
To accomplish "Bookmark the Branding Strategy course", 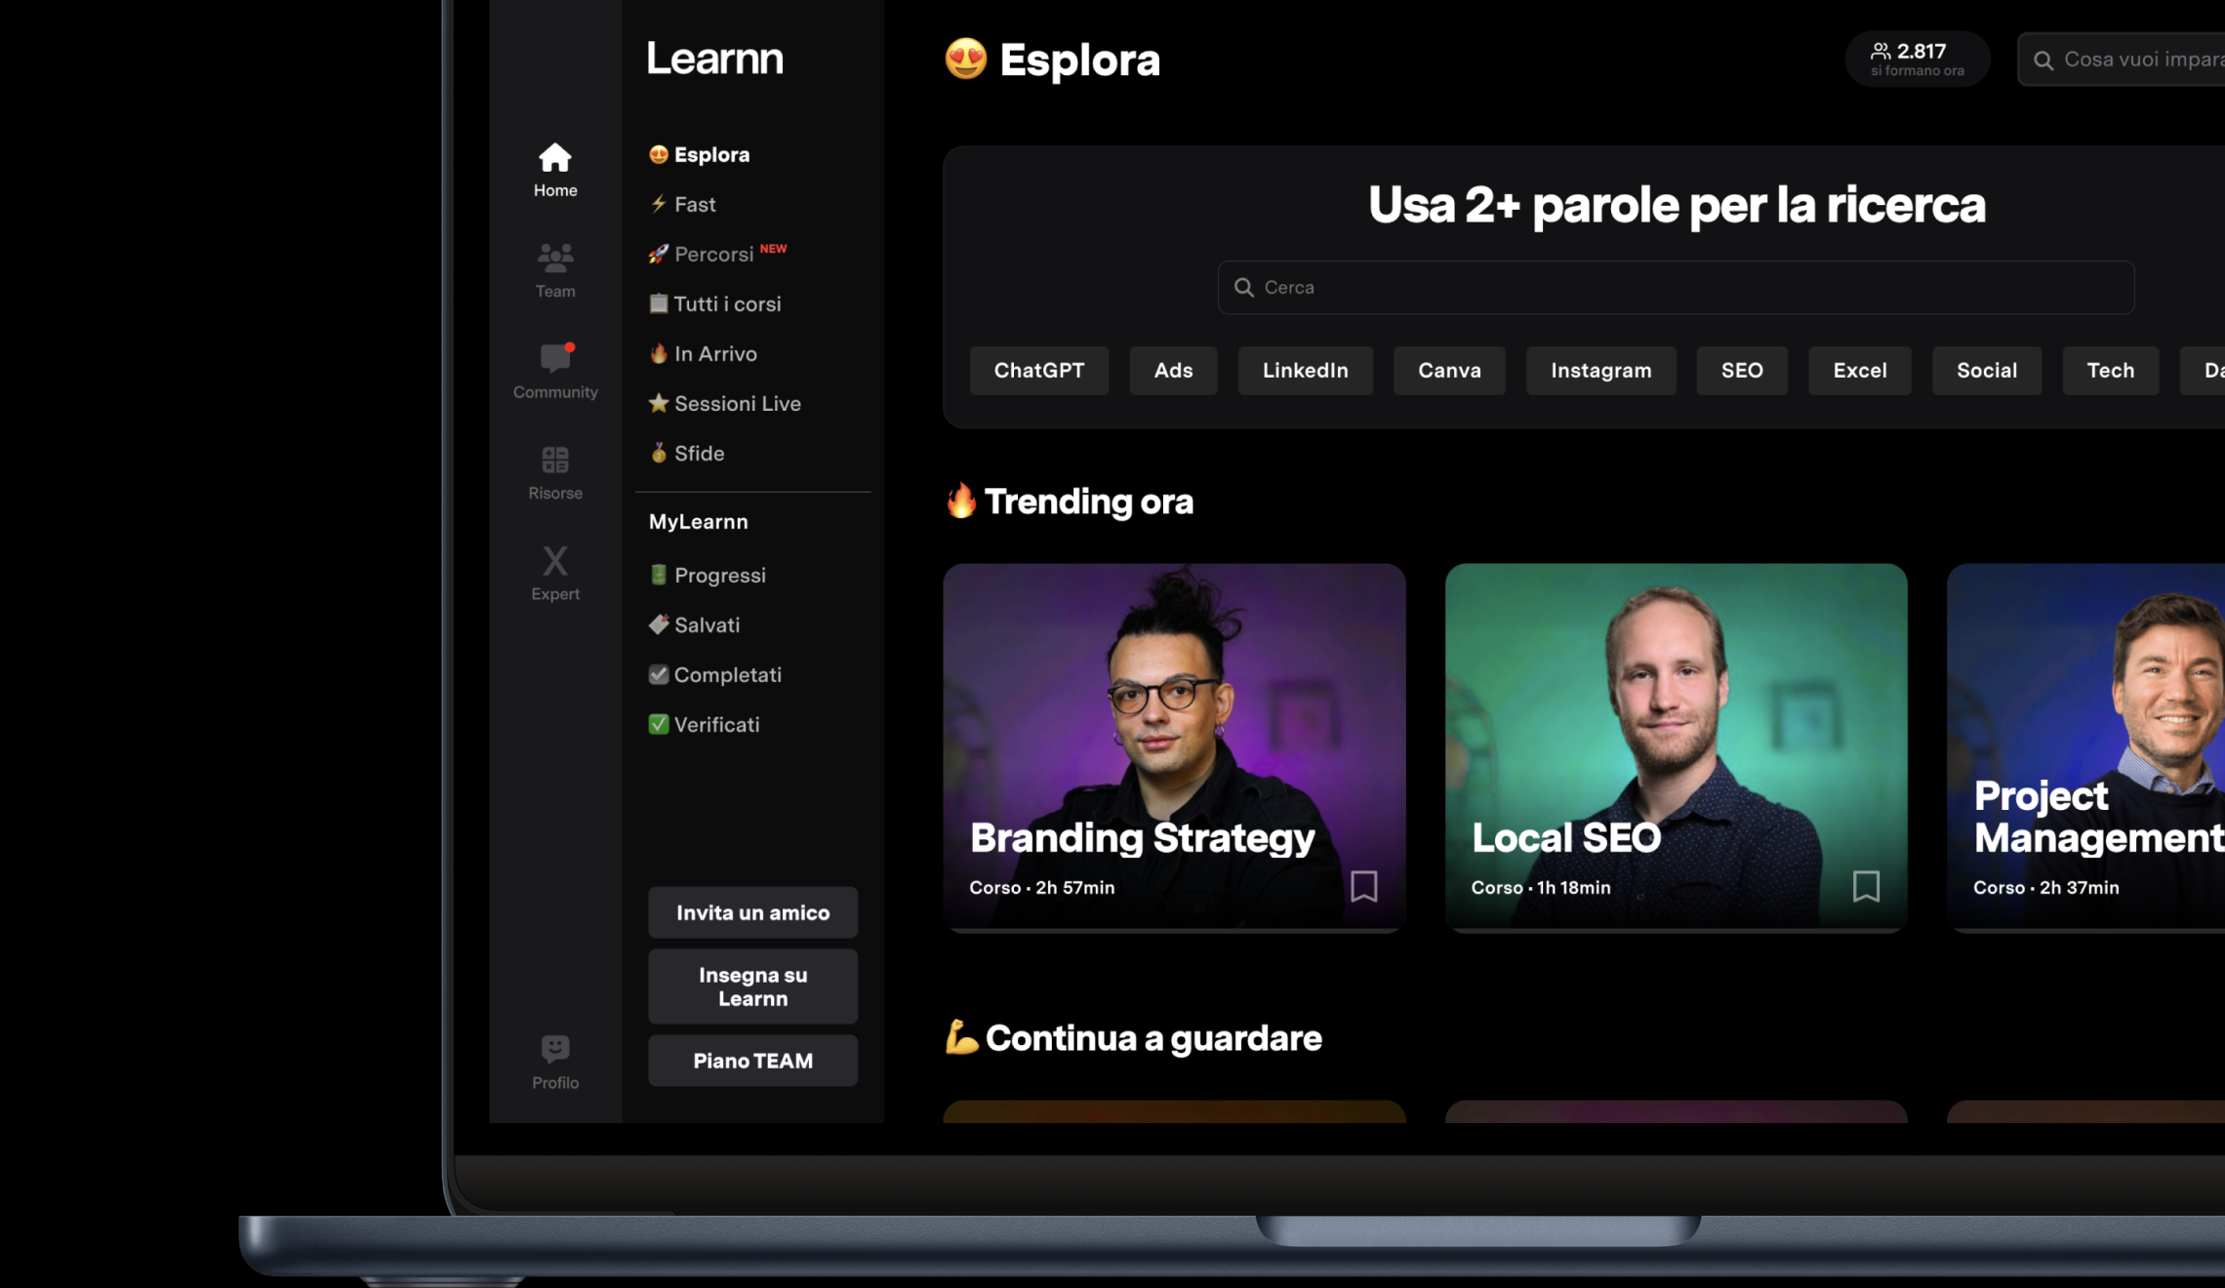I will [1363, 886].
